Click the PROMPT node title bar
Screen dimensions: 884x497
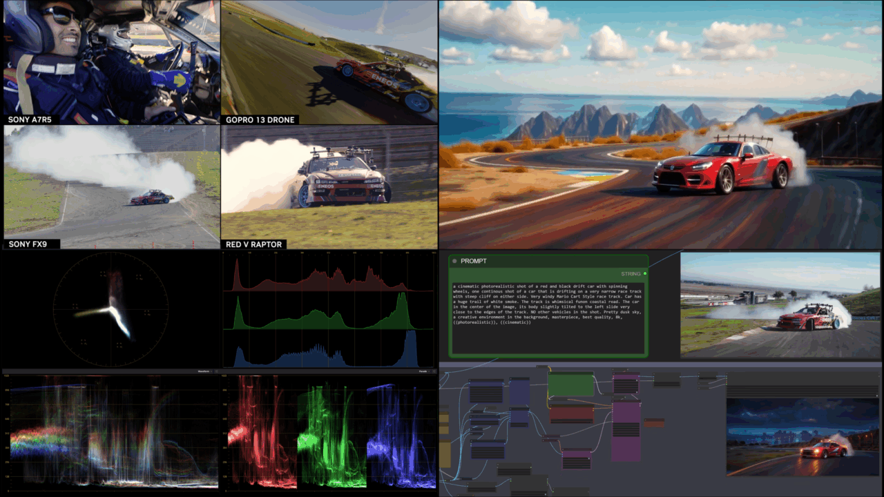[549, 262]
